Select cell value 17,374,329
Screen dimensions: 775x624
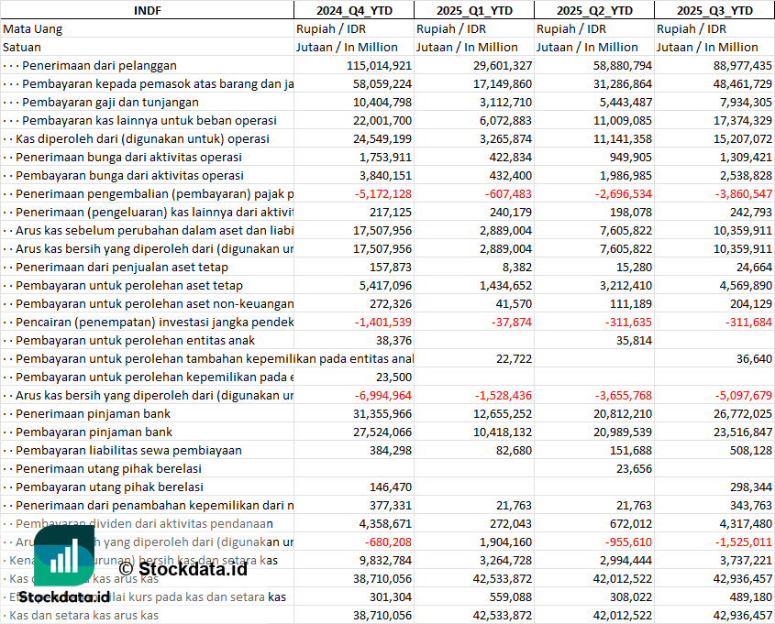[x=742, y=120]
